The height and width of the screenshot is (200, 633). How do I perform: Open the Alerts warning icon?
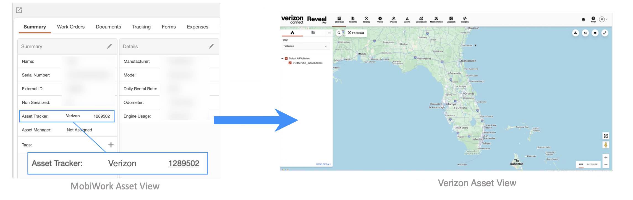click(x=407, y=19)
